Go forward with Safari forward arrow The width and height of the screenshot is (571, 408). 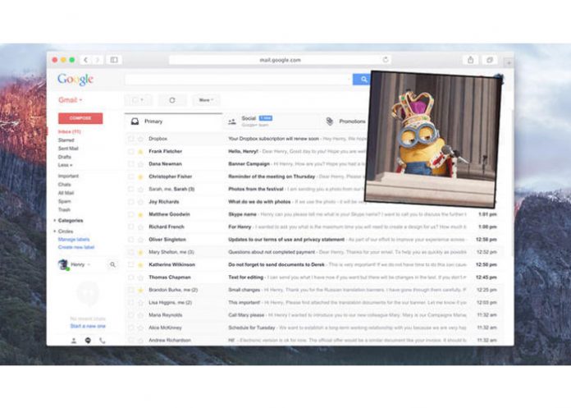[98, 60]
